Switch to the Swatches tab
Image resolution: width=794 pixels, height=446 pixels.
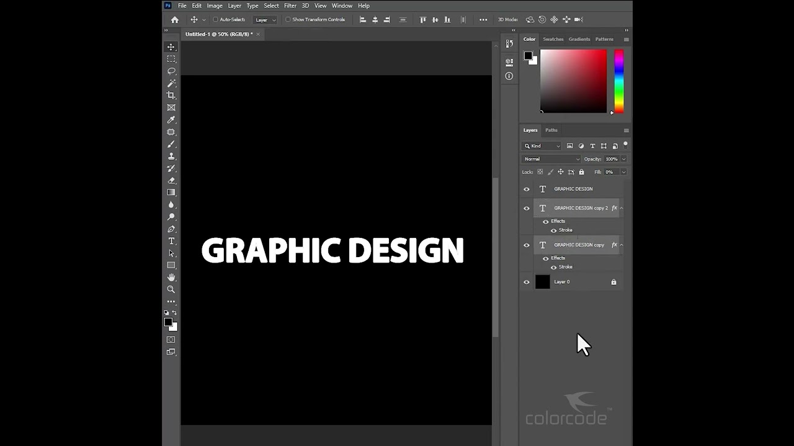(x=553, y=39)
